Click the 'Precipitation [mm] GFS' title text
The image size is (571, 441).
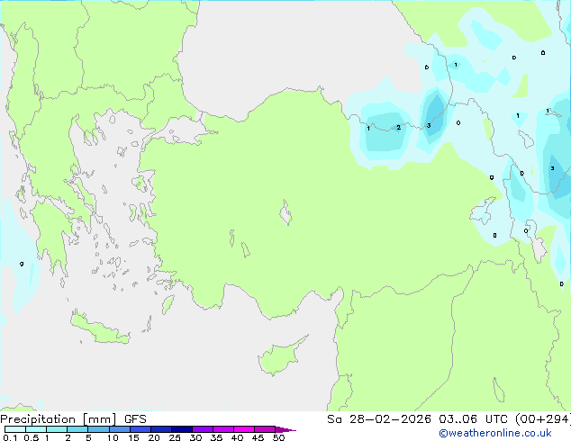(73, 419)
